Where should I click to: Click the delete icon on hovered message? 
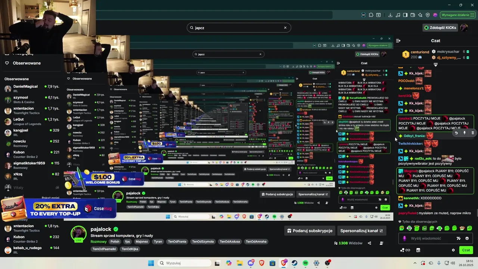473,133
